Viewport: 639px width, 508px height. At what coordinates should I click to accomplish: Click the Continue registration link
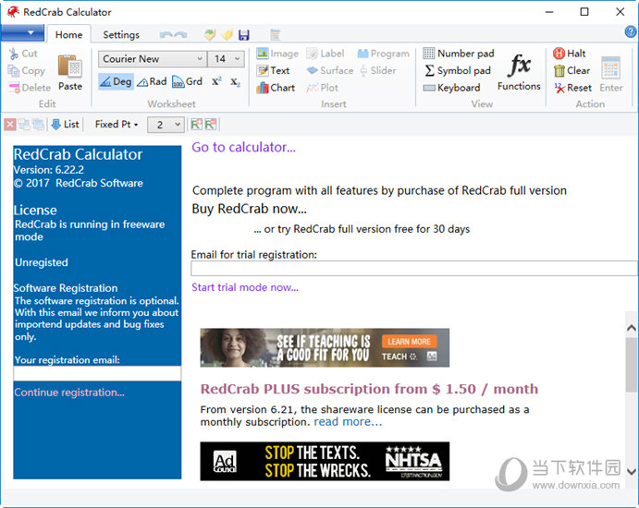coord(69,393)
